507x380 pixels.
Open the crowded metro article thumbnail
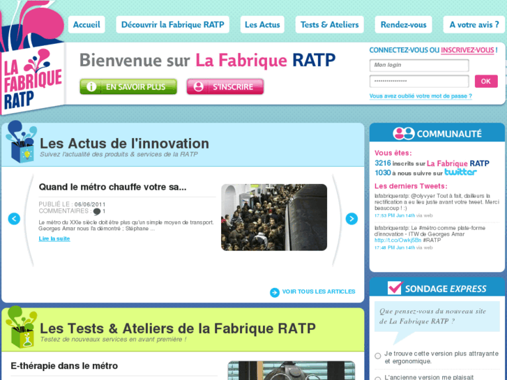click(274, 218)
